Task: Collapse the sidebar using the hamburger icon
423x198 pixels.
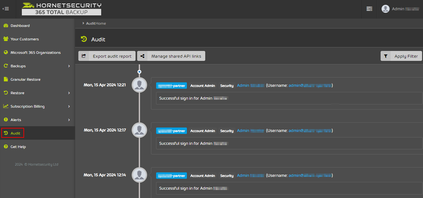Action: (x=5, y=9)
